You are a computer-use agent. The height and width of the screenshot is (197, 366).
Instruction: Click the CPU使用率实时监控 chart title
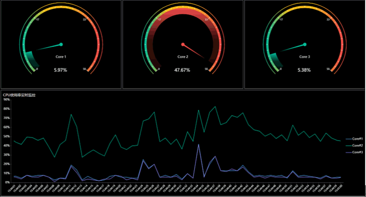[19, 95]
